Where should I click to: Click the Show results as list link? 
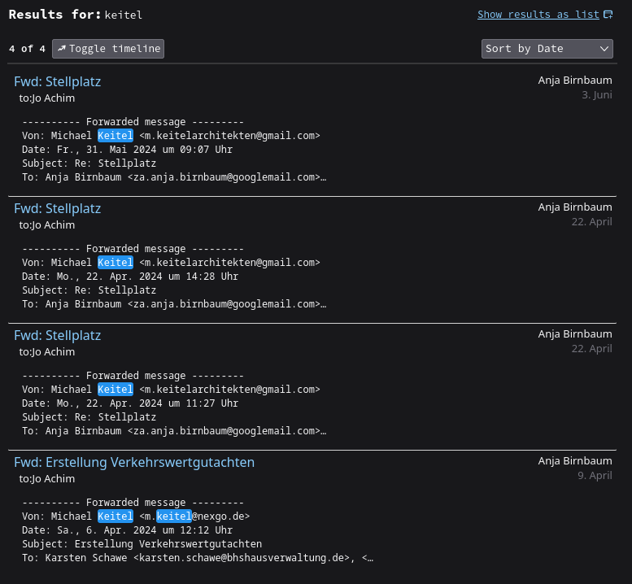point(538,15)
